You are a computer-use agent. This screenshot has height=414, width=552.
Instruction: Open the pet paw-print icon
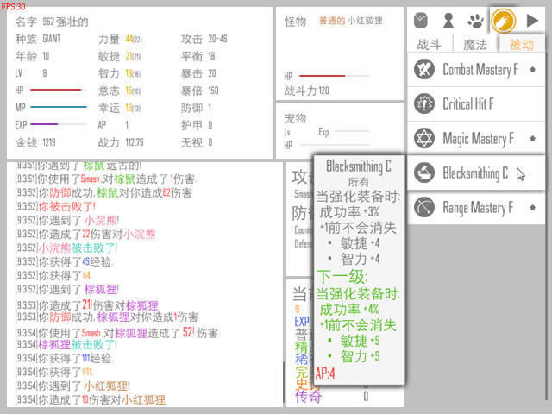tap(474, 20)
